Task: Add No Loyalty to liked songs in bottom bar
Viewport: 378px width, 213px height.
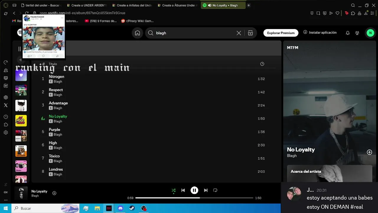Action: tap(54, 193)
